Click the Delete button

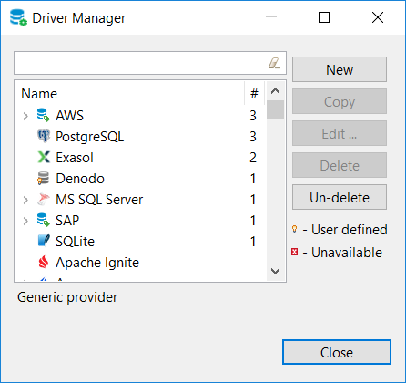click(340, 165)
